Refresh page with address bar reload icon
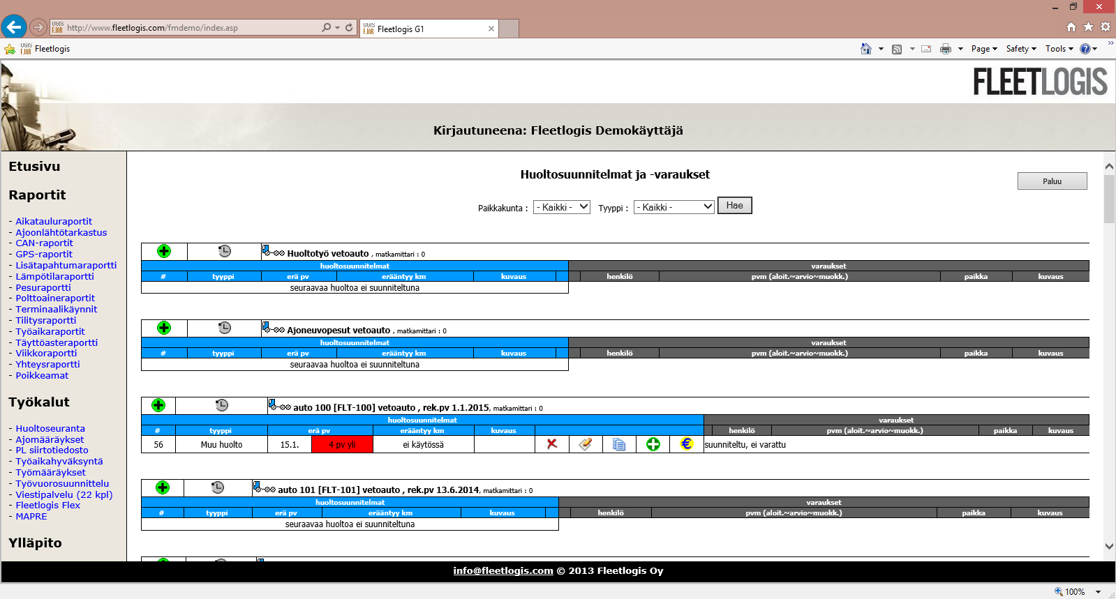This screenshot has width=1116, height=599. tap(349, 27)
